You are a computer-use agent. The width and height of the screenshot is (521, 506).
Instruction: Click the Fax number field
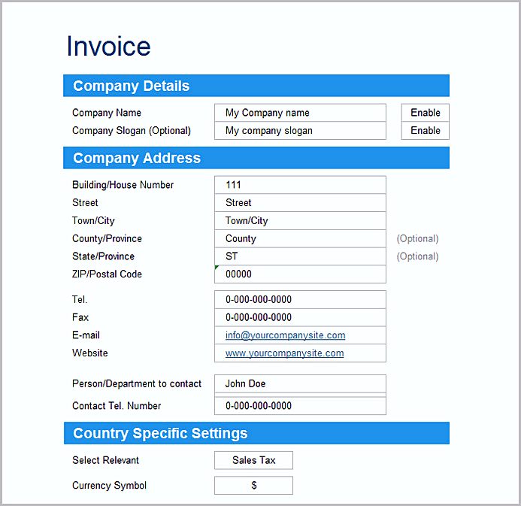[x=300, y=317]
